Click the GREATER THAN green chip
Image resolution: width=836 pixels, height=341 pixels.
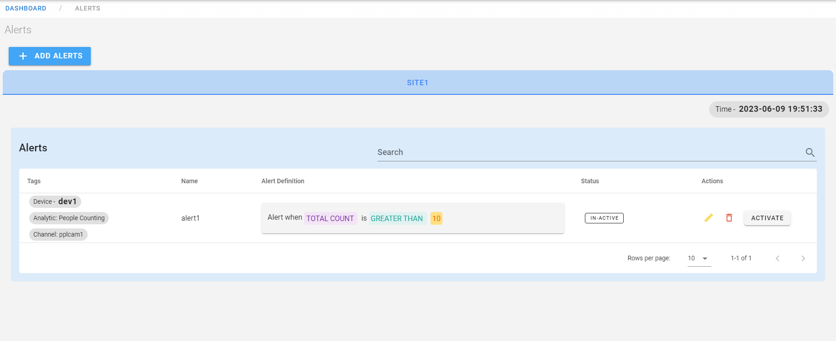(397, 218)
